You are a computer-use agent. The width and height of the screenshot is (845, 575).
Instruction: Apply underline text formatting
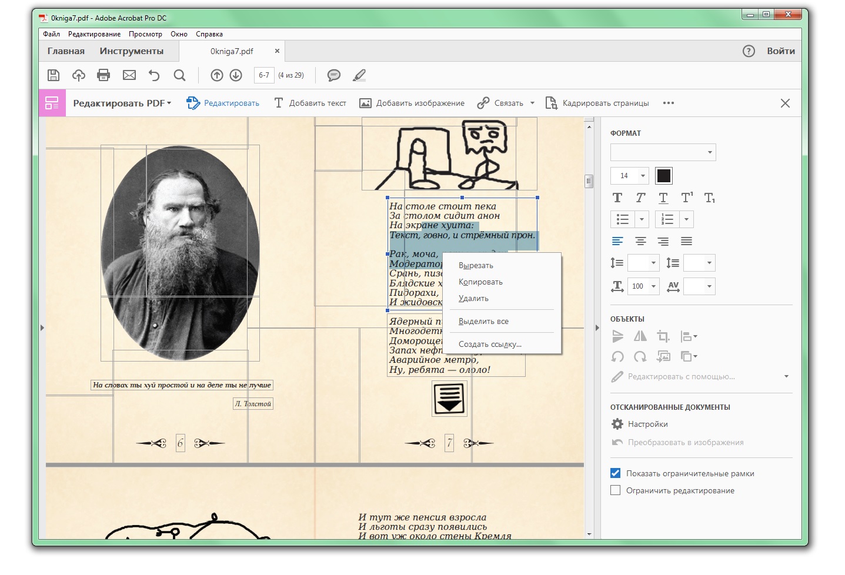click(663, 198)
